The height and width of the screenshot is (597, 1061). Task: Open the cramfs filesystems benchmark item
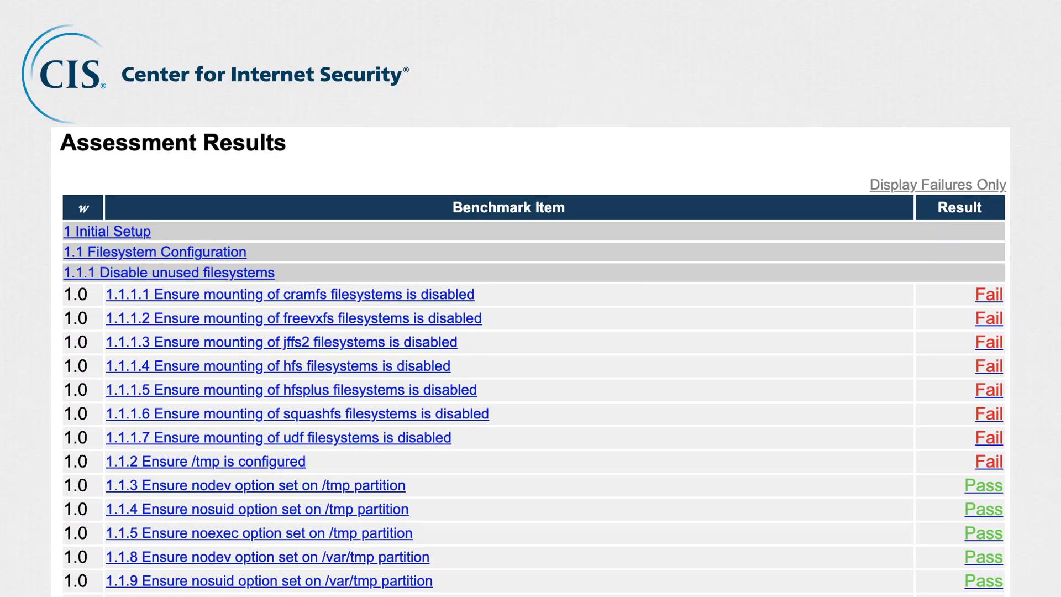tap(290, 295)
